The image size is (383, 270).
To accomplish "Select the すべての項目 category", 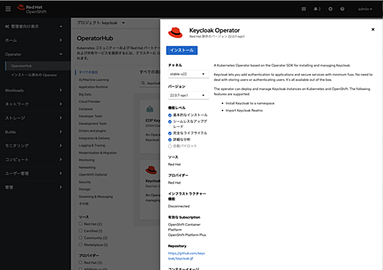I will point(88,72).
